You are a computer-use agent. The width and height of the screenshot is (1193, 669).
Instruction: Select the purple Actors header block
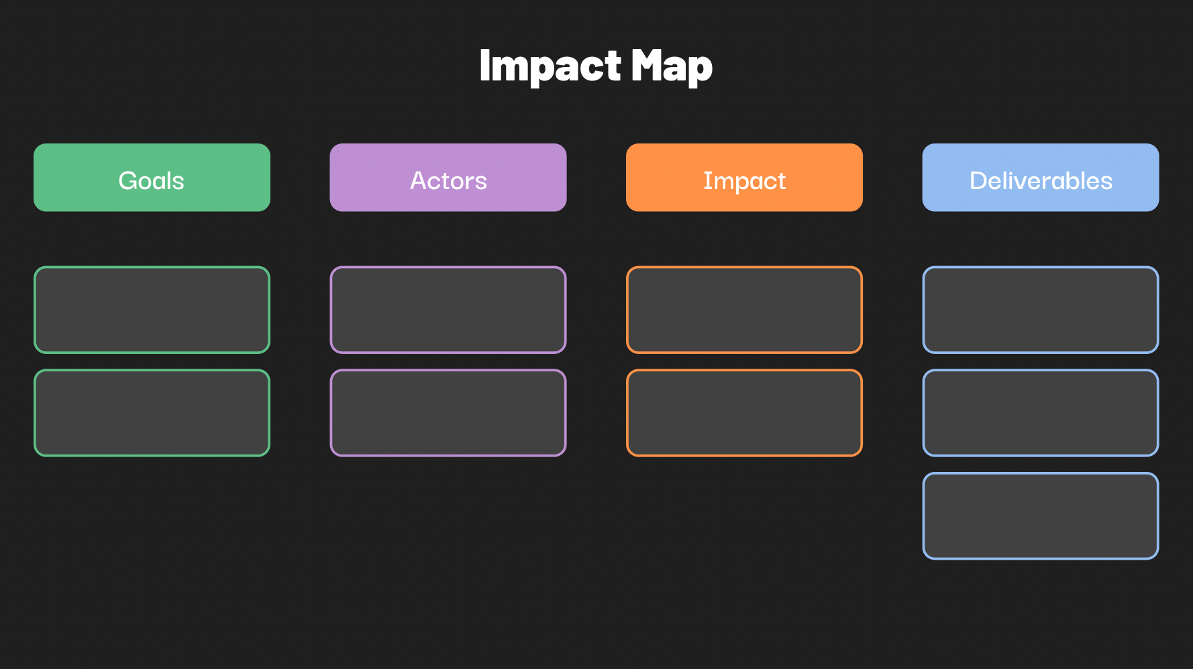(x=448, y=178)
